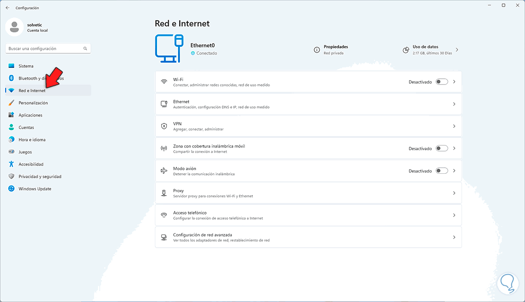This screenshot has height=302, width=525.
Task: Click the Propiedades info icon
Action: (317, 50)
